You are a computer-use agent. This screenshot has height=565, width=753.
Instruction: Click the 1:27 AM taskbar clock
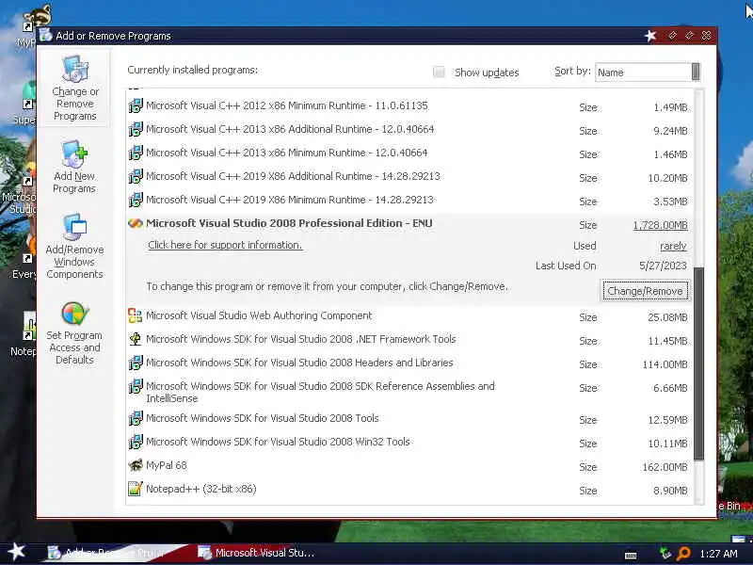718,554
